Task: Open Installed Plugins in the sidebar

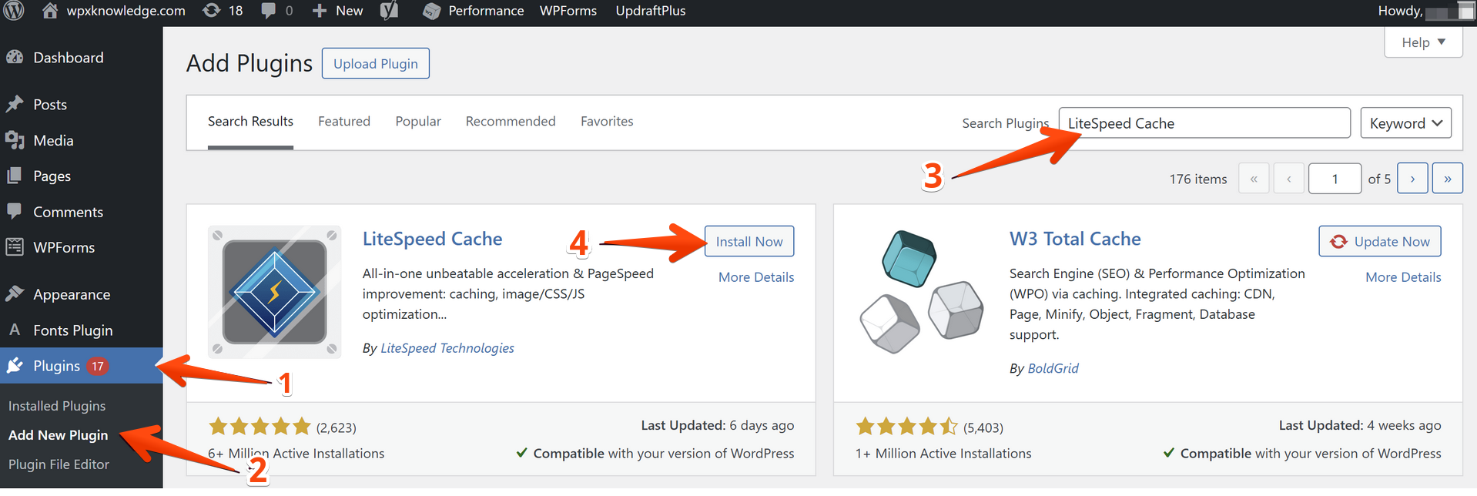Action: [x=57, y=406]
